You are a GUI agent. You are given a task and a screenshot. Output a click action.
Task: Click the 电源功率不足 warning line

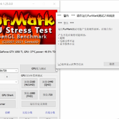[66, 41]
